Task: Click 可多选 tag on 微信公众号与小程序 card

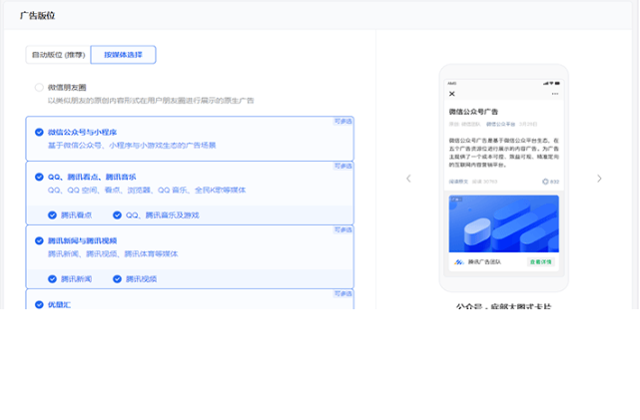Action: point(342,121)
